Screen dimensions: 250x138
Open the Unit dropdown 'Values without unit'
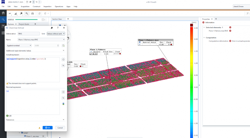56,33
